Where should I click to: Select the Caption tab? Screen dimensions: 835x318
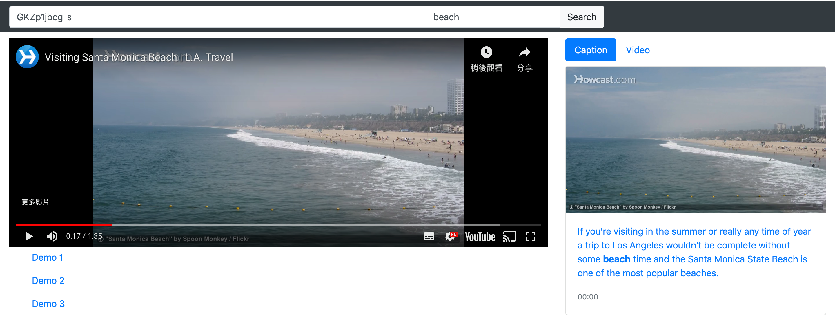pos(590,50)
